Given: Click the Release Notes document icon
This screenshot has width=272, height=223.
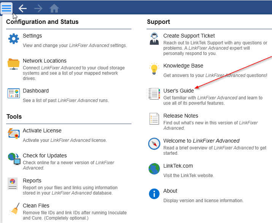Looking at the screenshot, I should [154, 119].
